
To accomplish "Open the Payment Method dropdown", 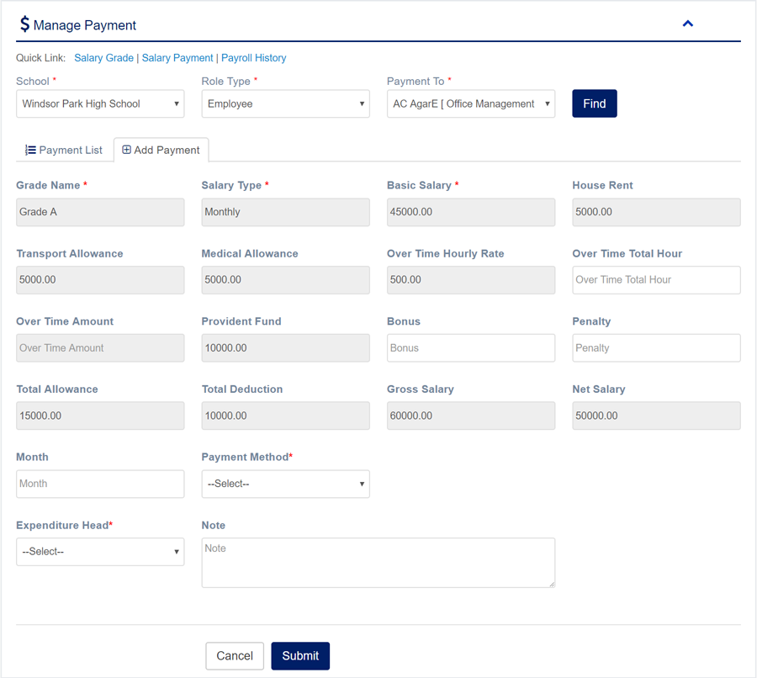I will point(285,484).
